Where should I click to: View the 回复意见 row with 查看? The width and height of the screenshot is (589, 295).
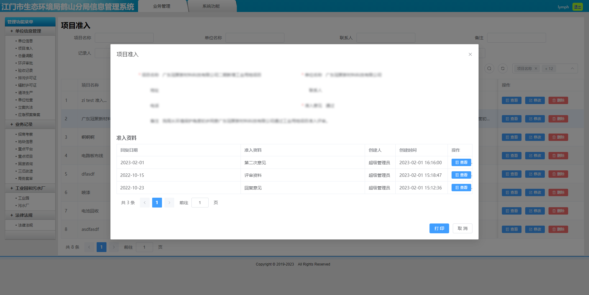(461, 188)
